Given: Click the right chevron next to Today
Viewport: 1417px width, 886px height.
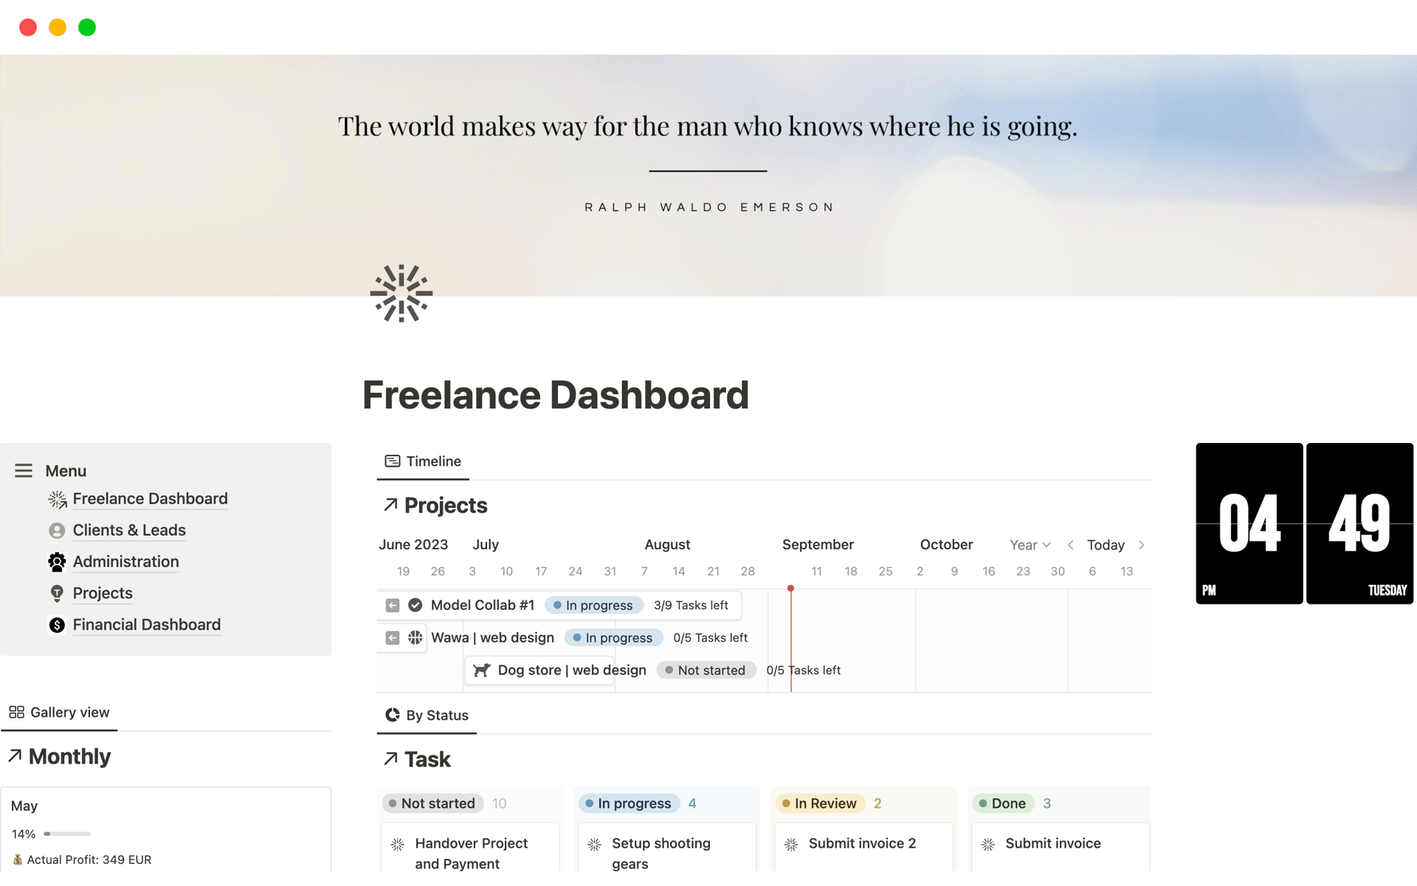Looking at the screenshot, I should 1141,545.
